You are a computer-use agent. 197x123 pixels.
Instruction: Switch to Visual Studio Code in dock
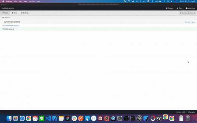(48, 118)
